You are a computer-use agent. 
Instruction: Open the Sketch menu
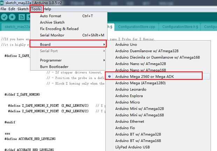pyautogui.click(x=23, y=9)
